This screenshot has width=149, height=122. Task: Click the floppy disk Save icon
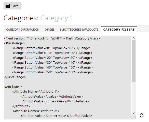[8, 6]
